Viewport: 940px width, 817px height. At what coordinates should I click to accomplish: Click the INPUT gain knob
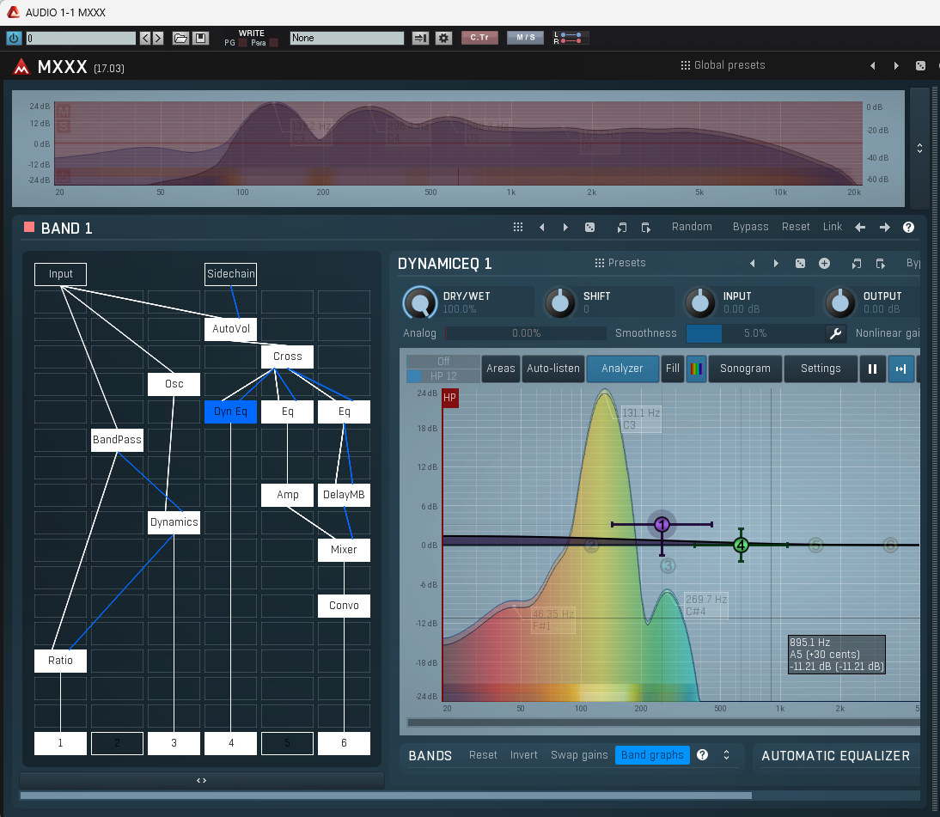click(x=699, y=302)
